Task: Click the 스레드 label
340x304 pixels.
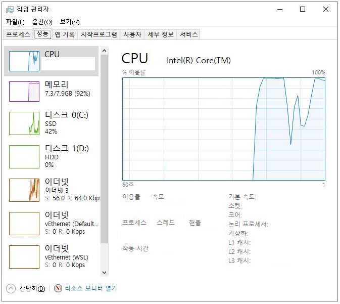Action: coord(166,223)
